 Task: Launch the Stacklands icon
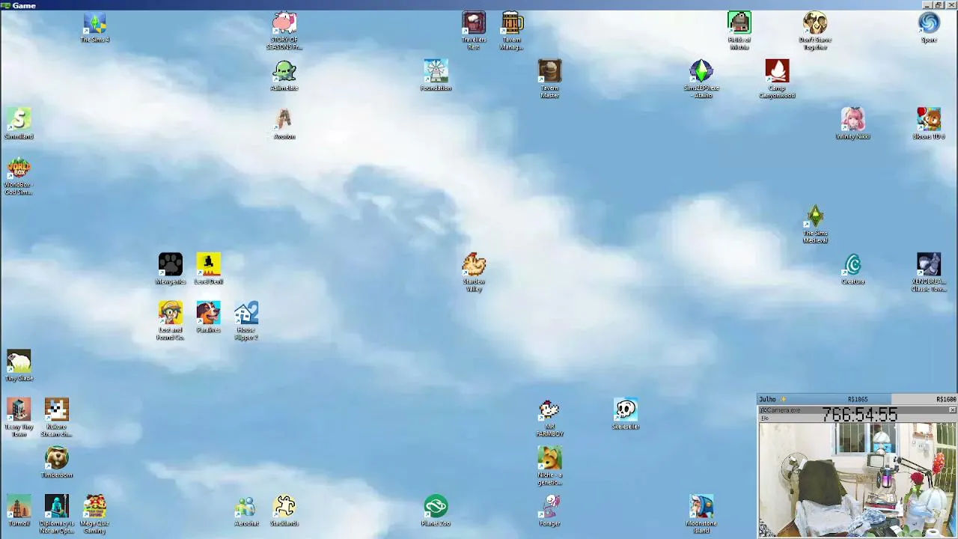(x=284, y=507)
